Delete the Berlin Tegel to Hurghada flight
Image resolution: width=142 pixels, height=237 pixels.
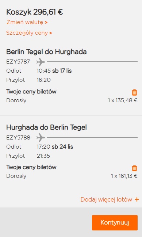[134, 92]
